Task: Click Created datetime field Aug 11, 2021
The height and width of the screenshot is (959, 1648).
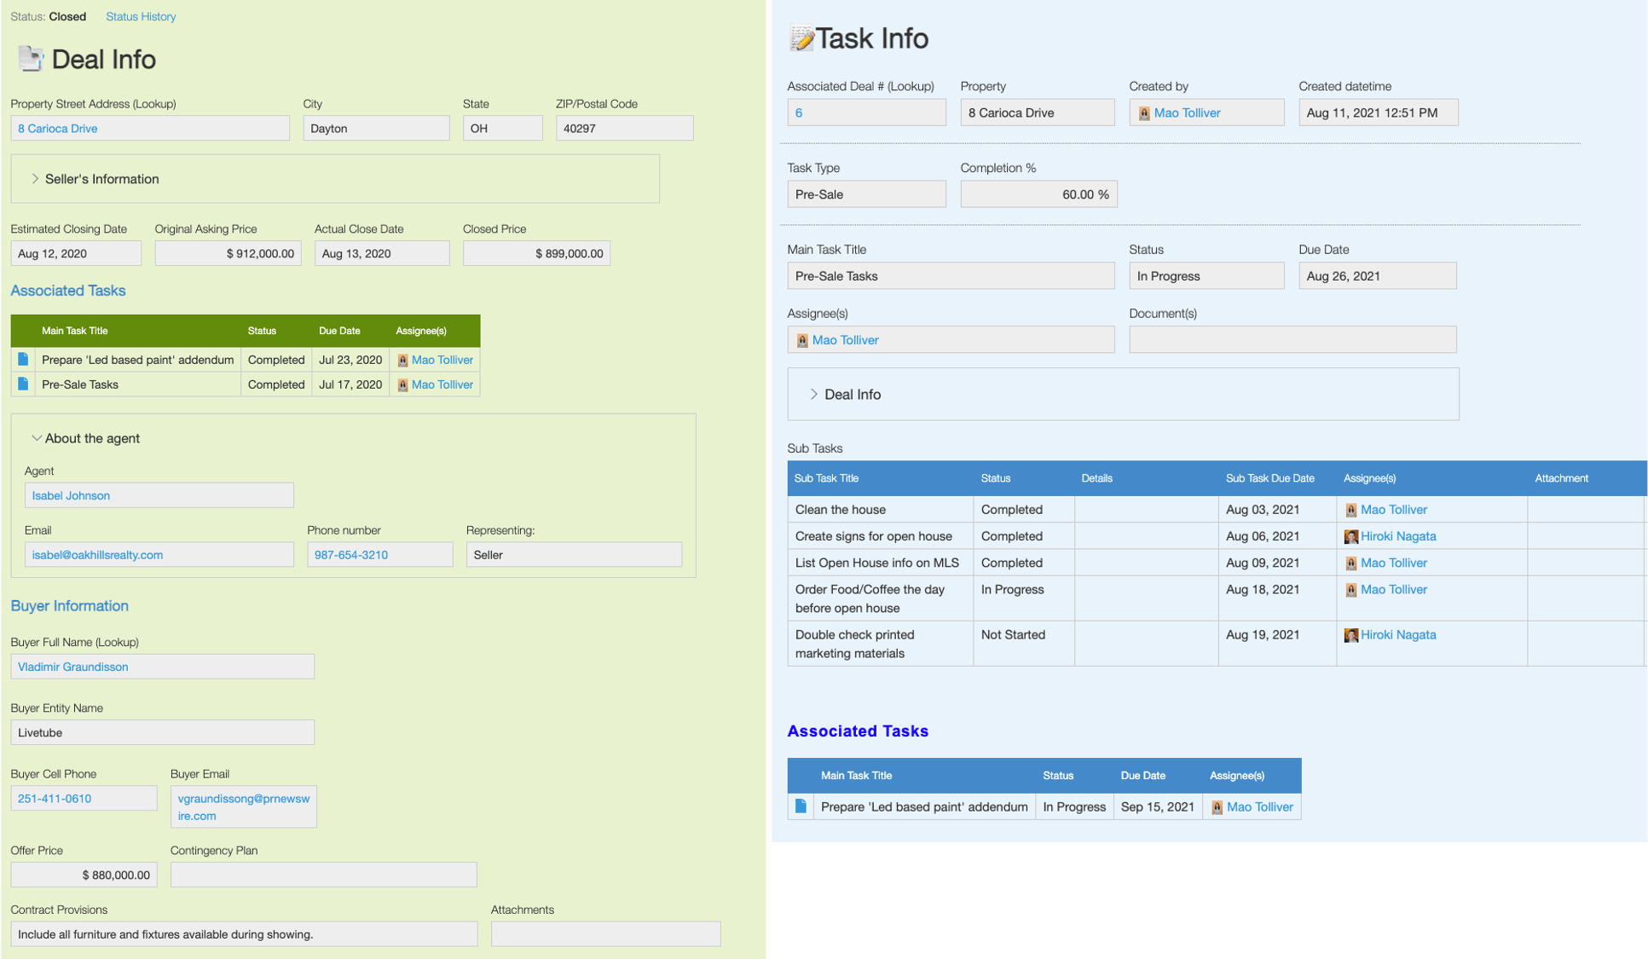Action: point(1378,113)
